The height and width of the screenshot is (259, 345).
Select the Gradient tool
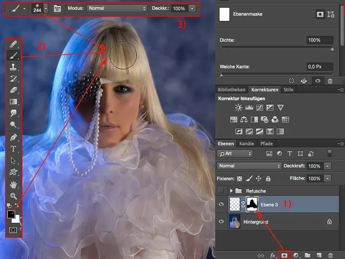point(13,101)
